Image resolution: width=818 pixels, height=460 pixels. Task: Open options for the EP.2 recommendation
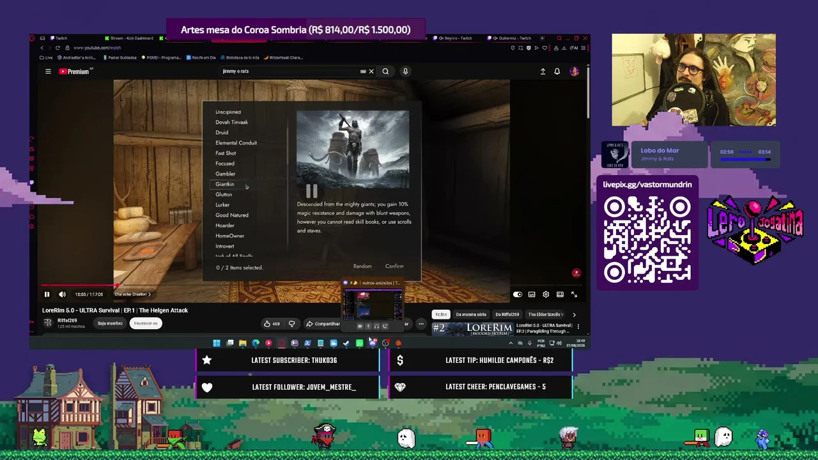(x=578, y=326)
